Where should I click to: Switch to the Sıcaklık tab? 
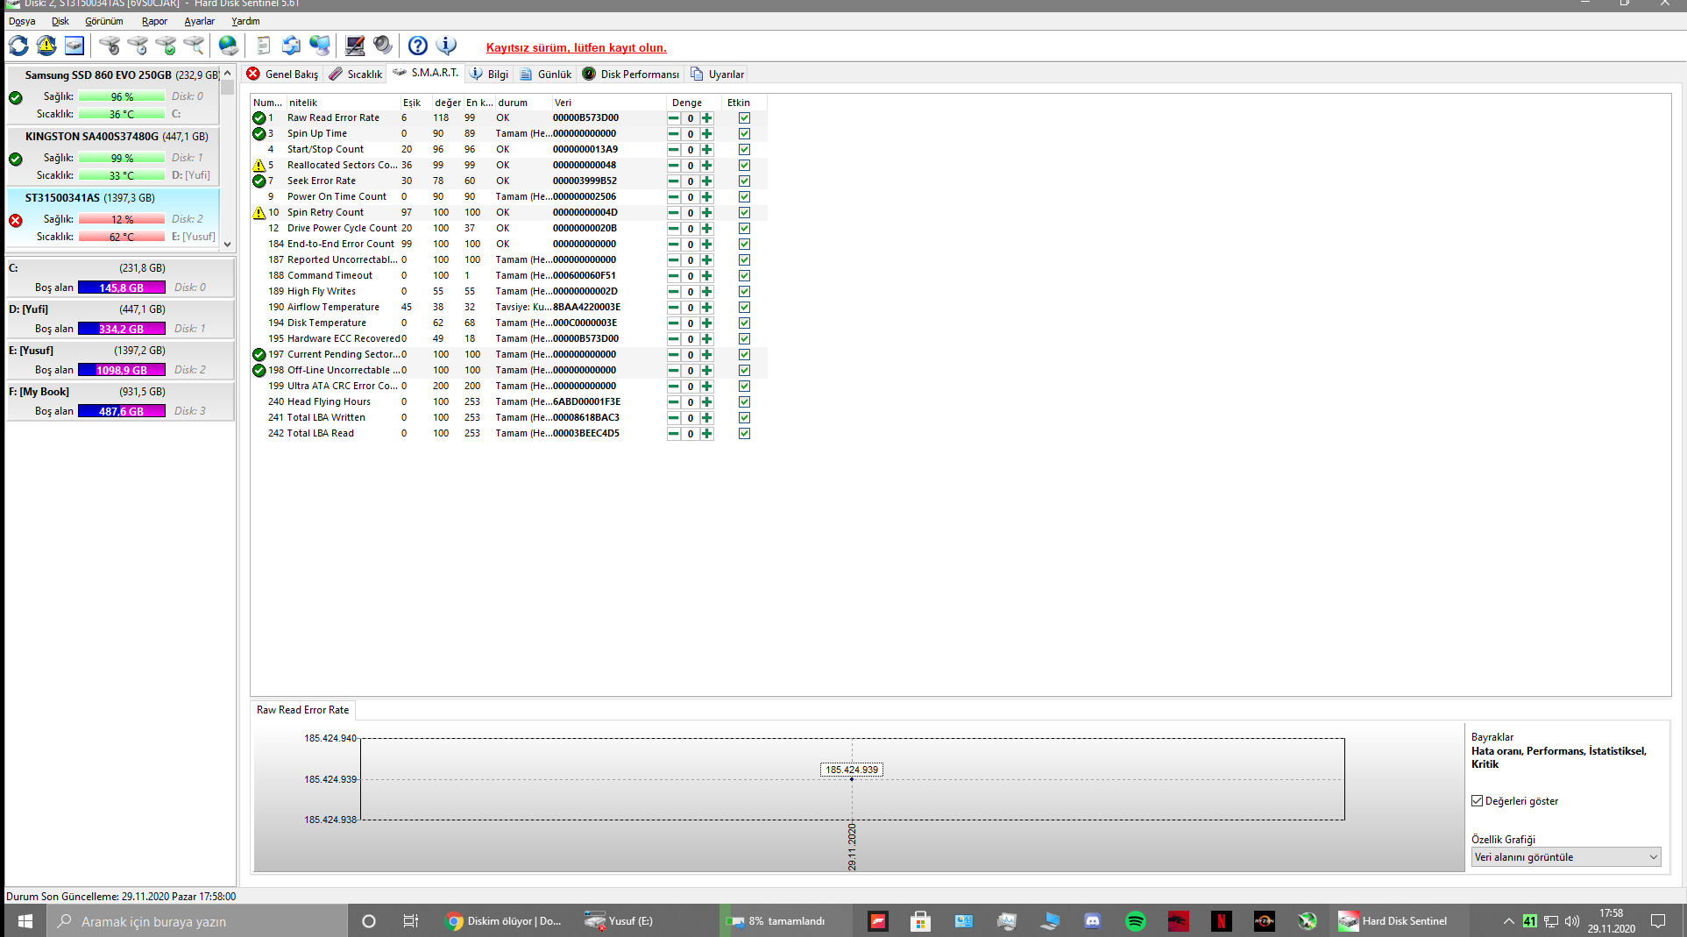coord(356,75)
